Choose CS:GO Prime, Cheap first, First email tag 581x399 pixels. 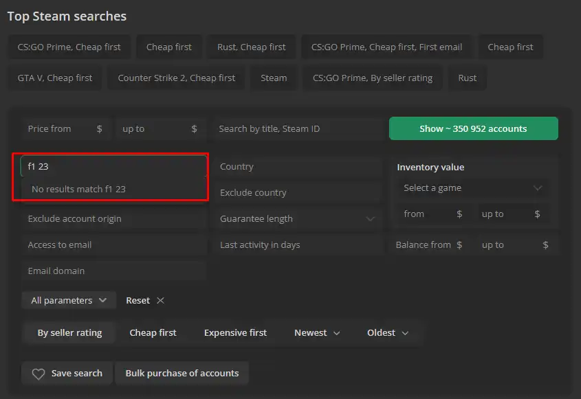386,47
